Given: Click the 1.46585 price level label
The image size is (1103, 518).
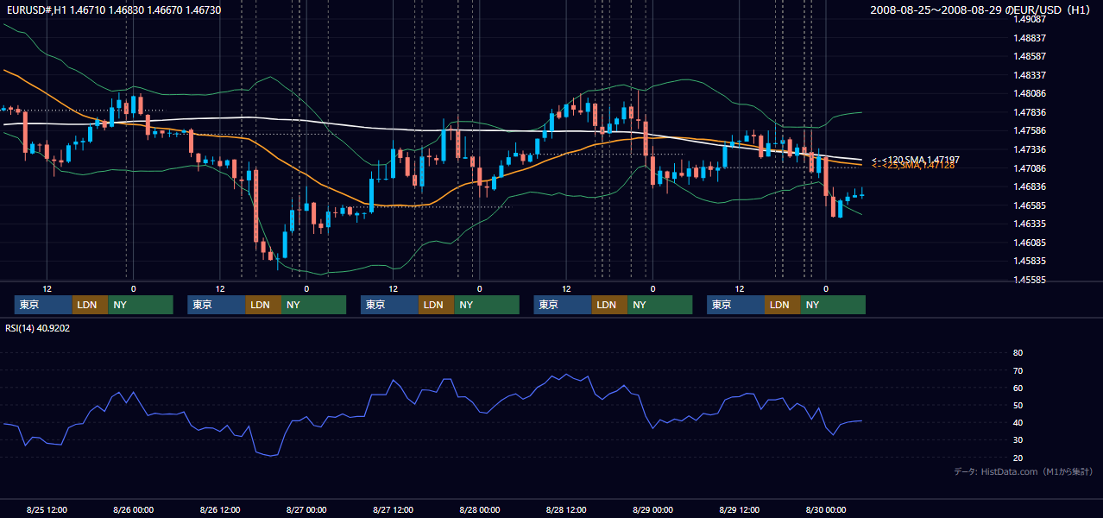Looking at the screenshot, I should tap(1031, 205).
